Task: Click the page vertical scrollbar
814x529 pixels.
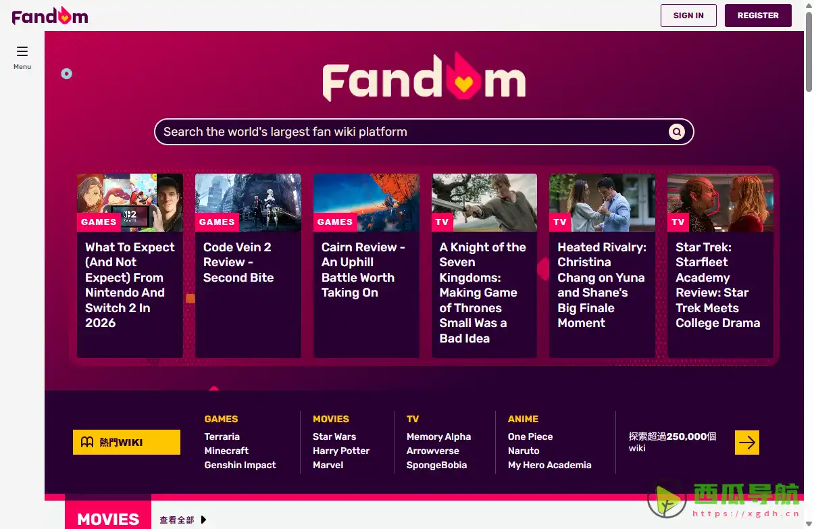Action: 809,270
